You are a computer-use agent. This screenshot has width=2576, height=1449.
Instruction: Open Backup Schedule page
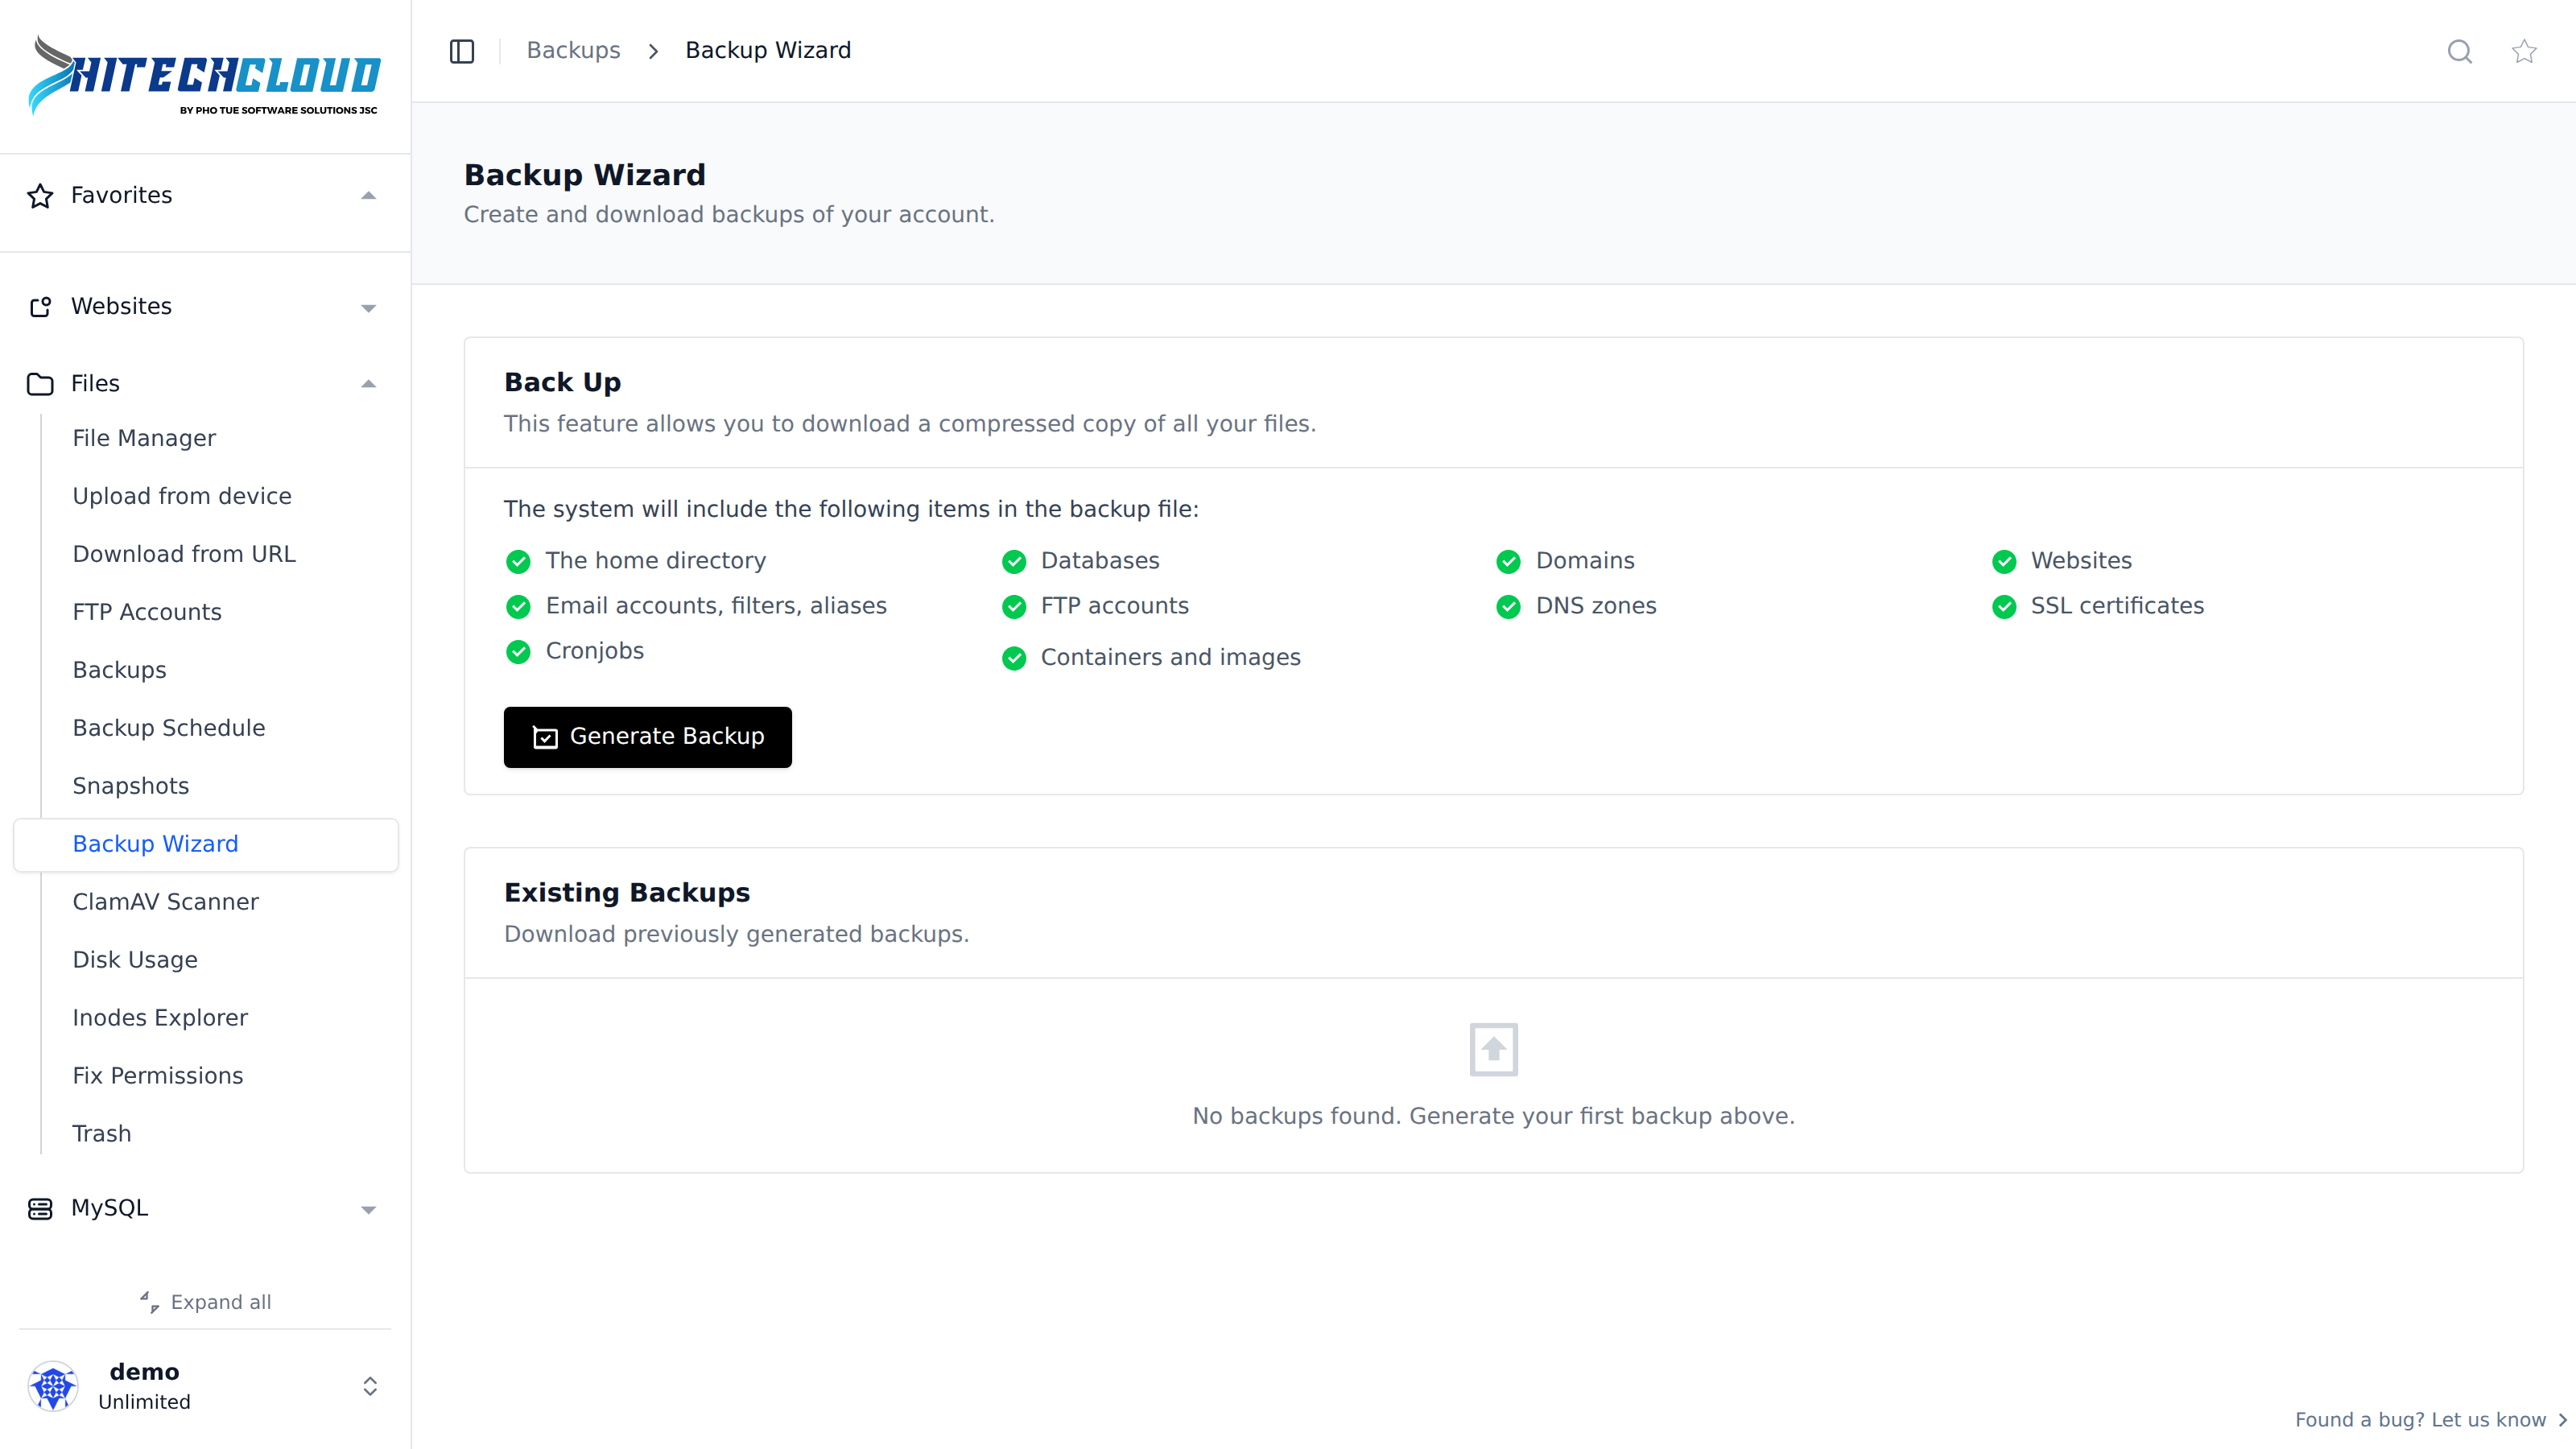point(169,728)
